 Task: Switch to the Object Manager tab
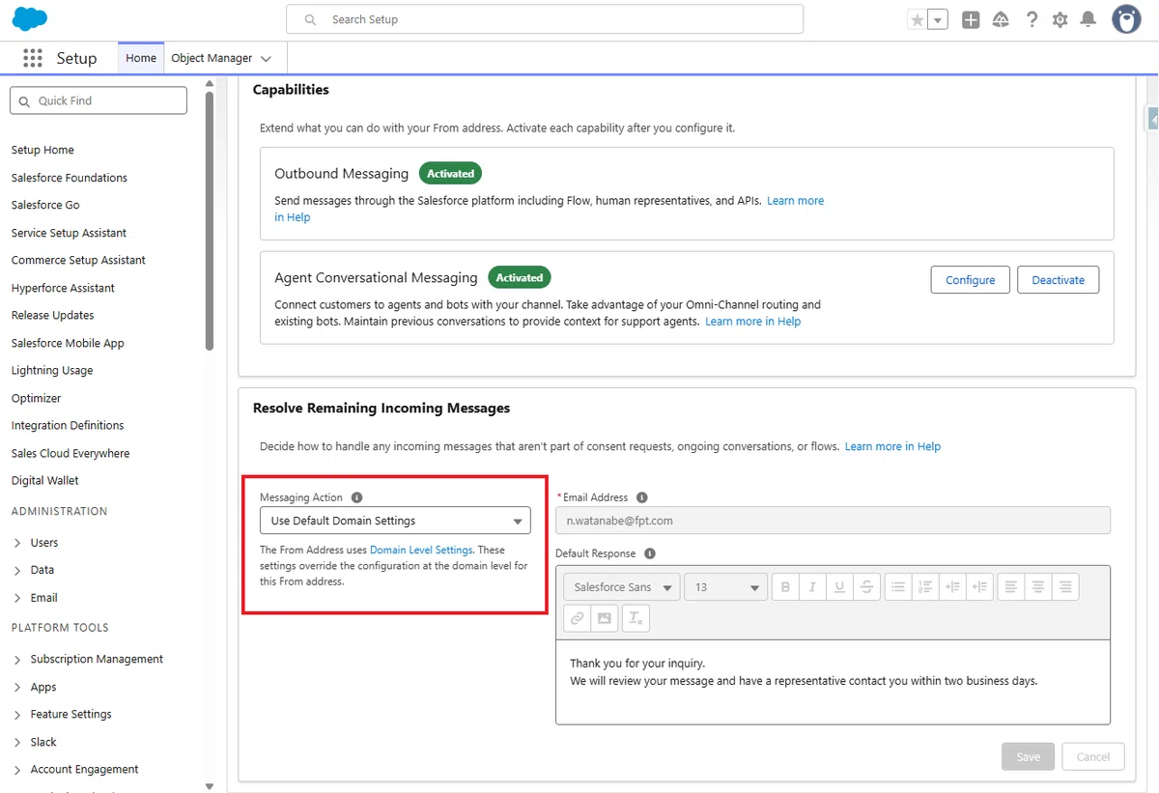tap(212, 58)
